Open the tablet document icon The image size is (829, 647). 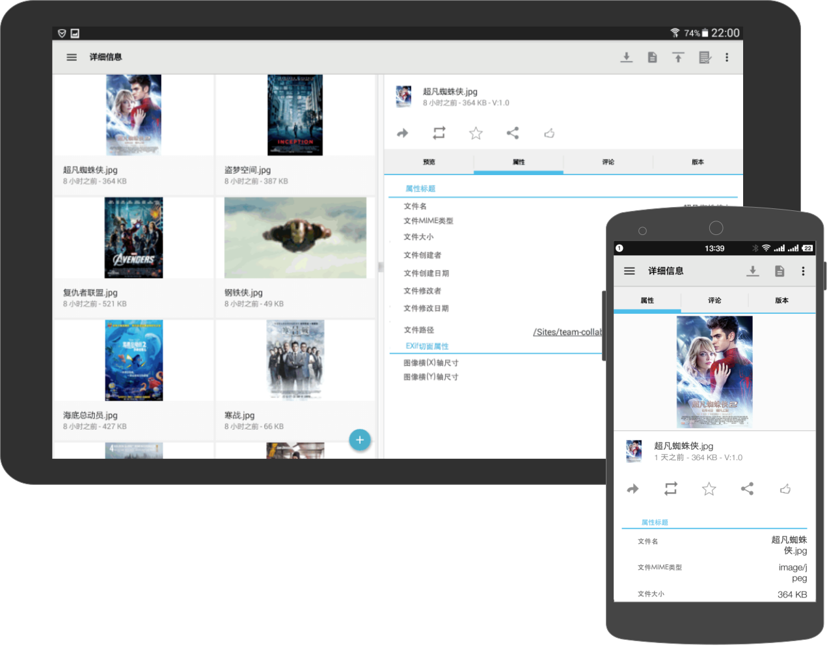652,57
